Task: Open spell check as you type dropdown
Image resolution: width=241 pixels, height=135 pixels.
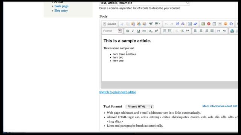Action: point(157,24)
